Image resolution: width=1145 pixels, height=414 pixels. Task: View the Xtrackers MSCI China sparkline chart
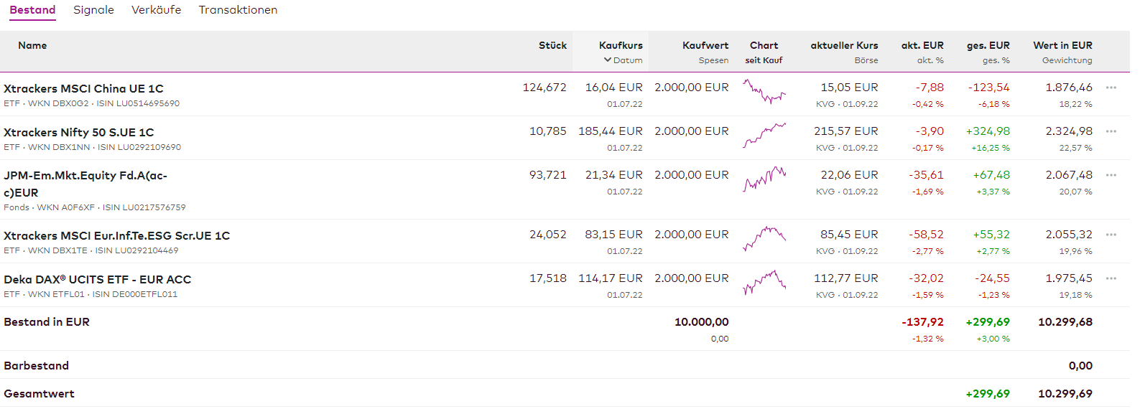click(764, 93)
